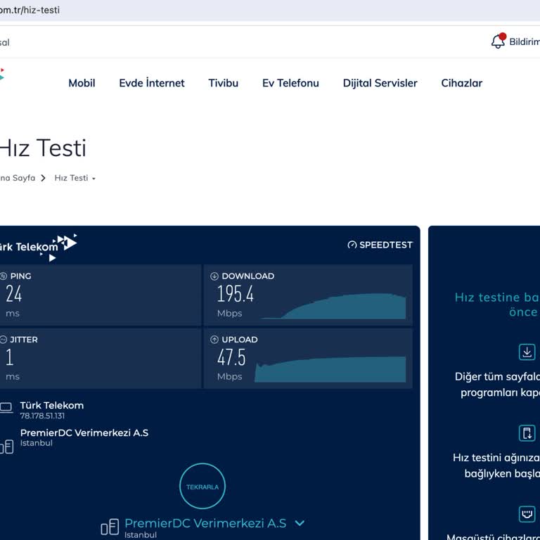Open the Hız Testi breadcrumb dropdown arrow
The width and height of the screenshot is (540, 540).
click(94, 179)
